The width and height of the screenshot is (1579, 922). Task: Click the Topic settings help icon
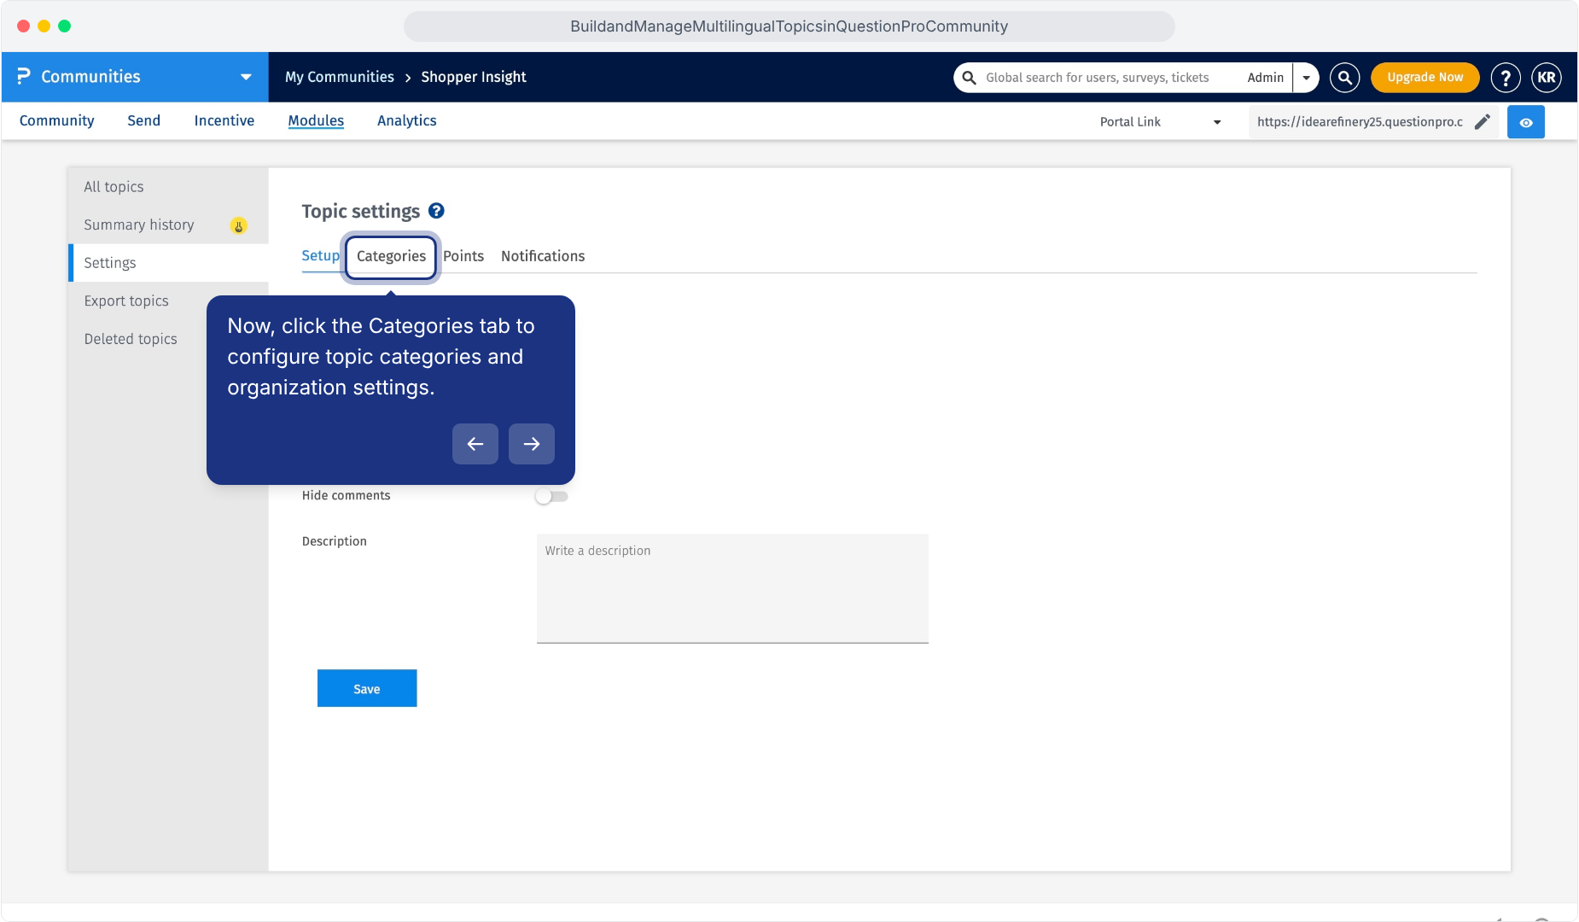point(436,211)
